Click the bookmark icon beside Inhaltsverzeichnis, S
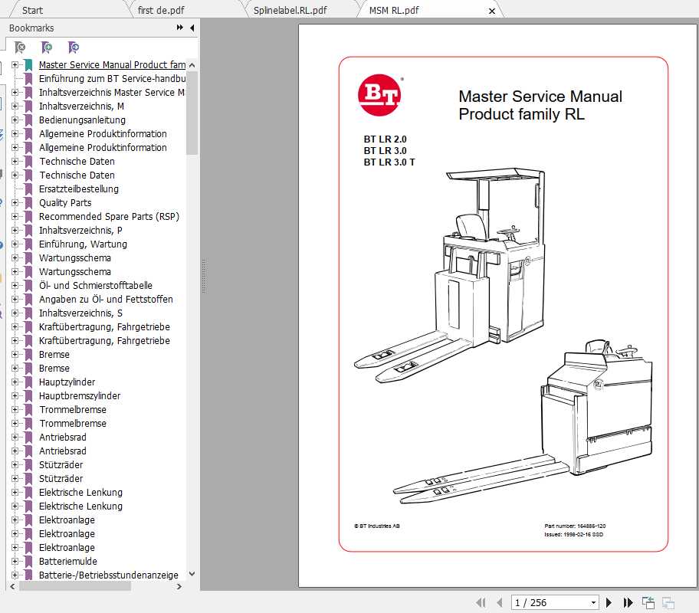Image resolution: width=699 pixels, height=613 pixels. pyautogui.click(x=28, y=313)
